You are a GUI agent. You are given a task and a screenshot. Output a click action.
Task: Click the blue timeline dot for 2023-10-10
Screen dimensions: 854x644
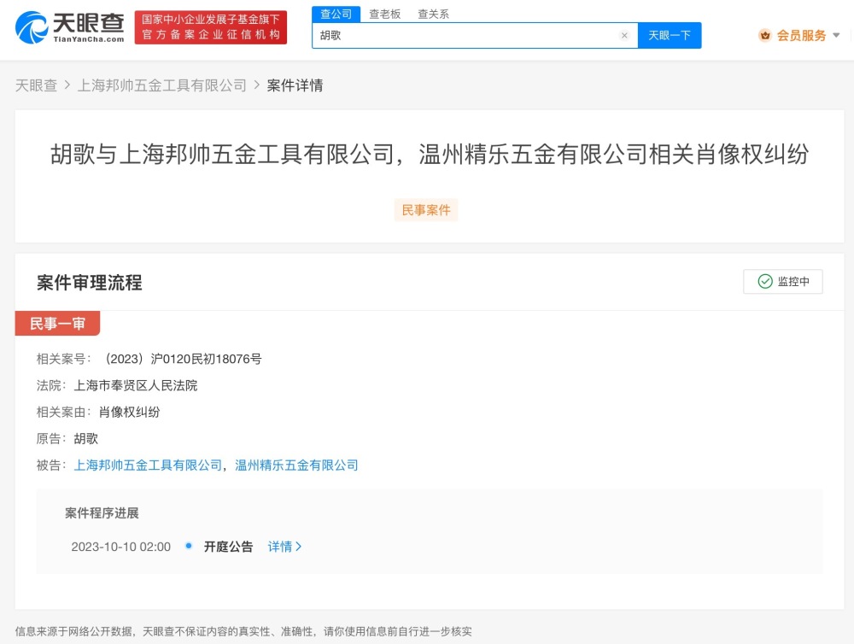[x=188, y=547]
